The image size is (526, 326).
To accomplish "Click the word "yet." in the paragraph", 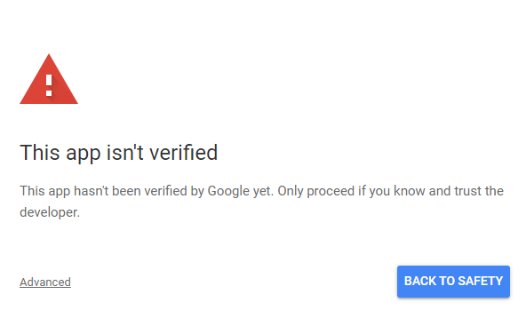I will [x=263, y=191].
